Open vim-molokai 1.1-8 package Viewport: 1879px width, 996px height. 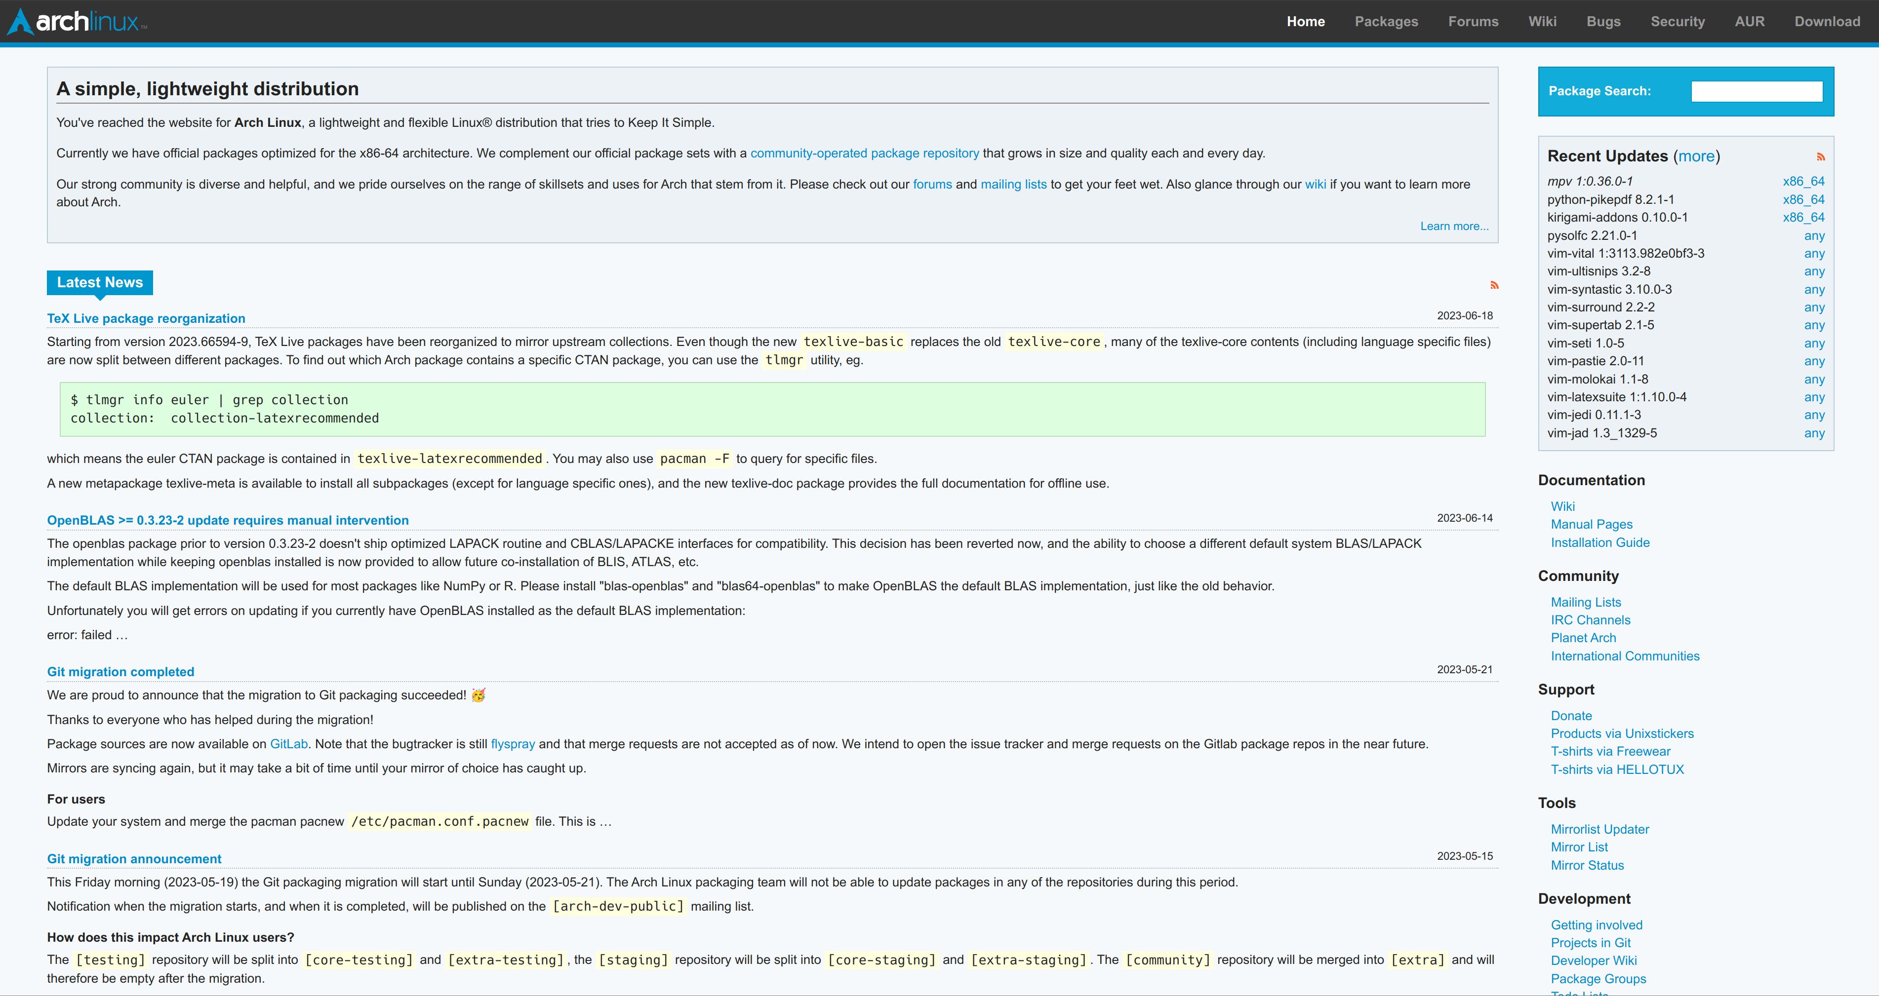click(1598, 379)
